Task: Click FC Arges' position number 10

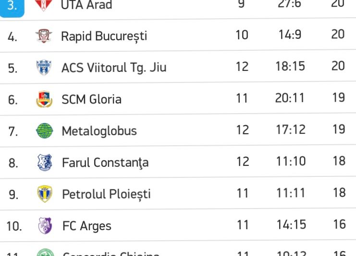Action: (x=14, y=226)
